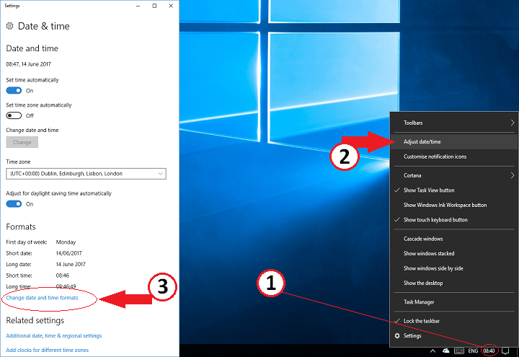Open Additional date, time & regional settings

point(54,335)
